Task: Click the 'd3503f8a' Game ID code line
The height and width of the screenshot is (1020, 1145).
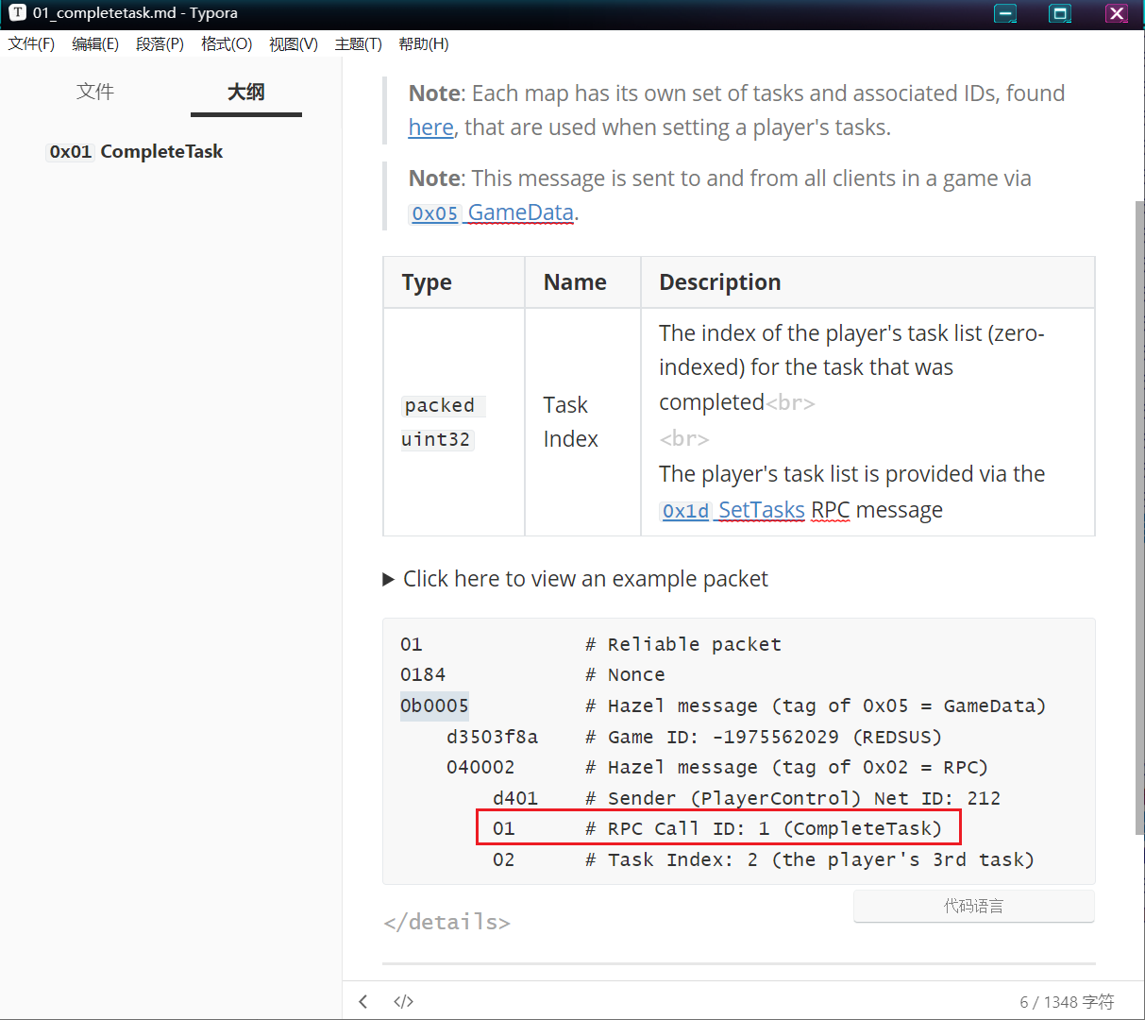Action: pyautogui.click(x=492, y=737)
